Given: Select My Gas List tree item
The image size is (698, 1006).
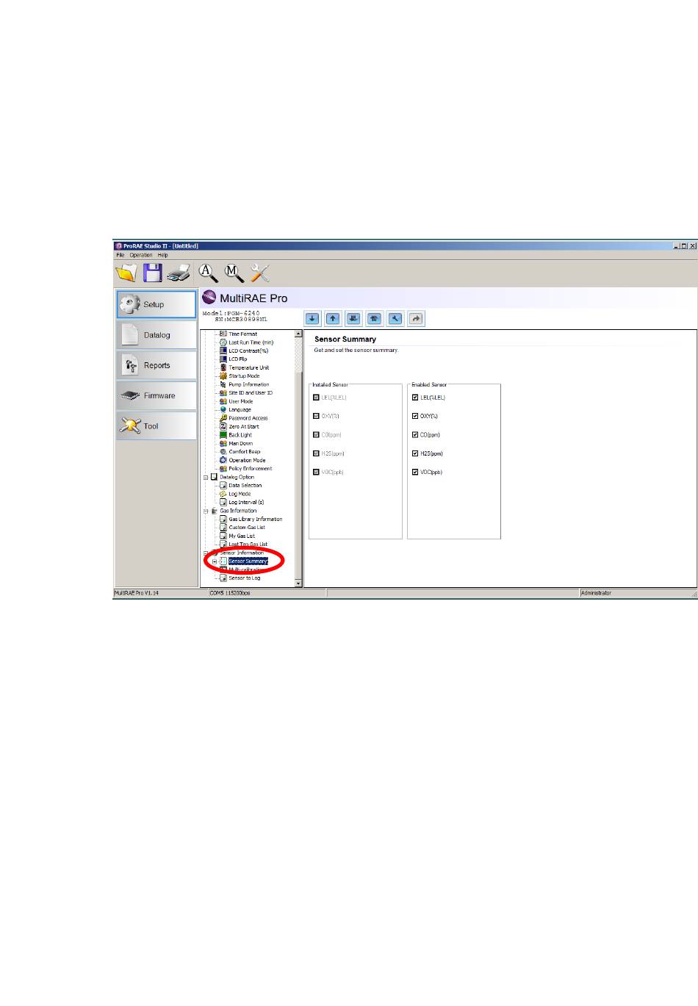Looking at the screenshot, I should click(242, 536).
